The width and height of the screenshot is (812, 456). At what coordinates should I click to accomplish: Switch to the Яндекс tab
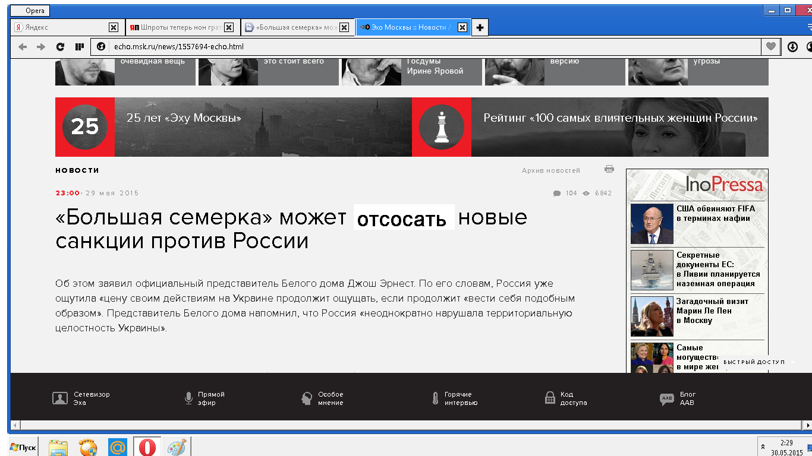(x=68, y=27)
